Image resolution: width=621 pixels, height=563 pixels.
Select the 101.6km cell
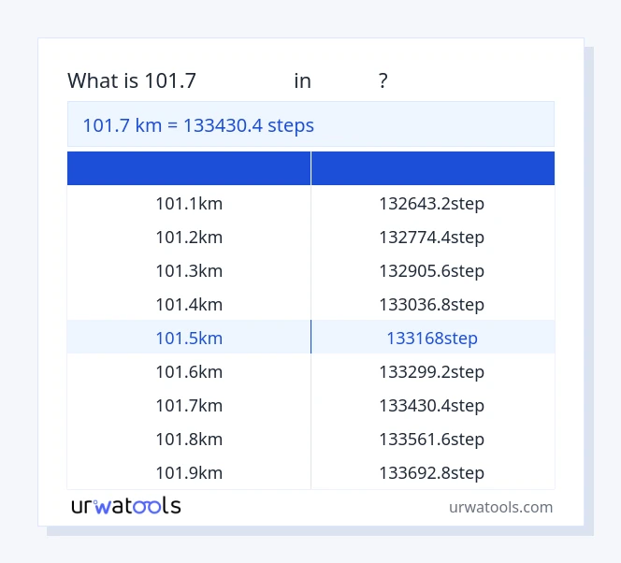(x=189, y=371)
